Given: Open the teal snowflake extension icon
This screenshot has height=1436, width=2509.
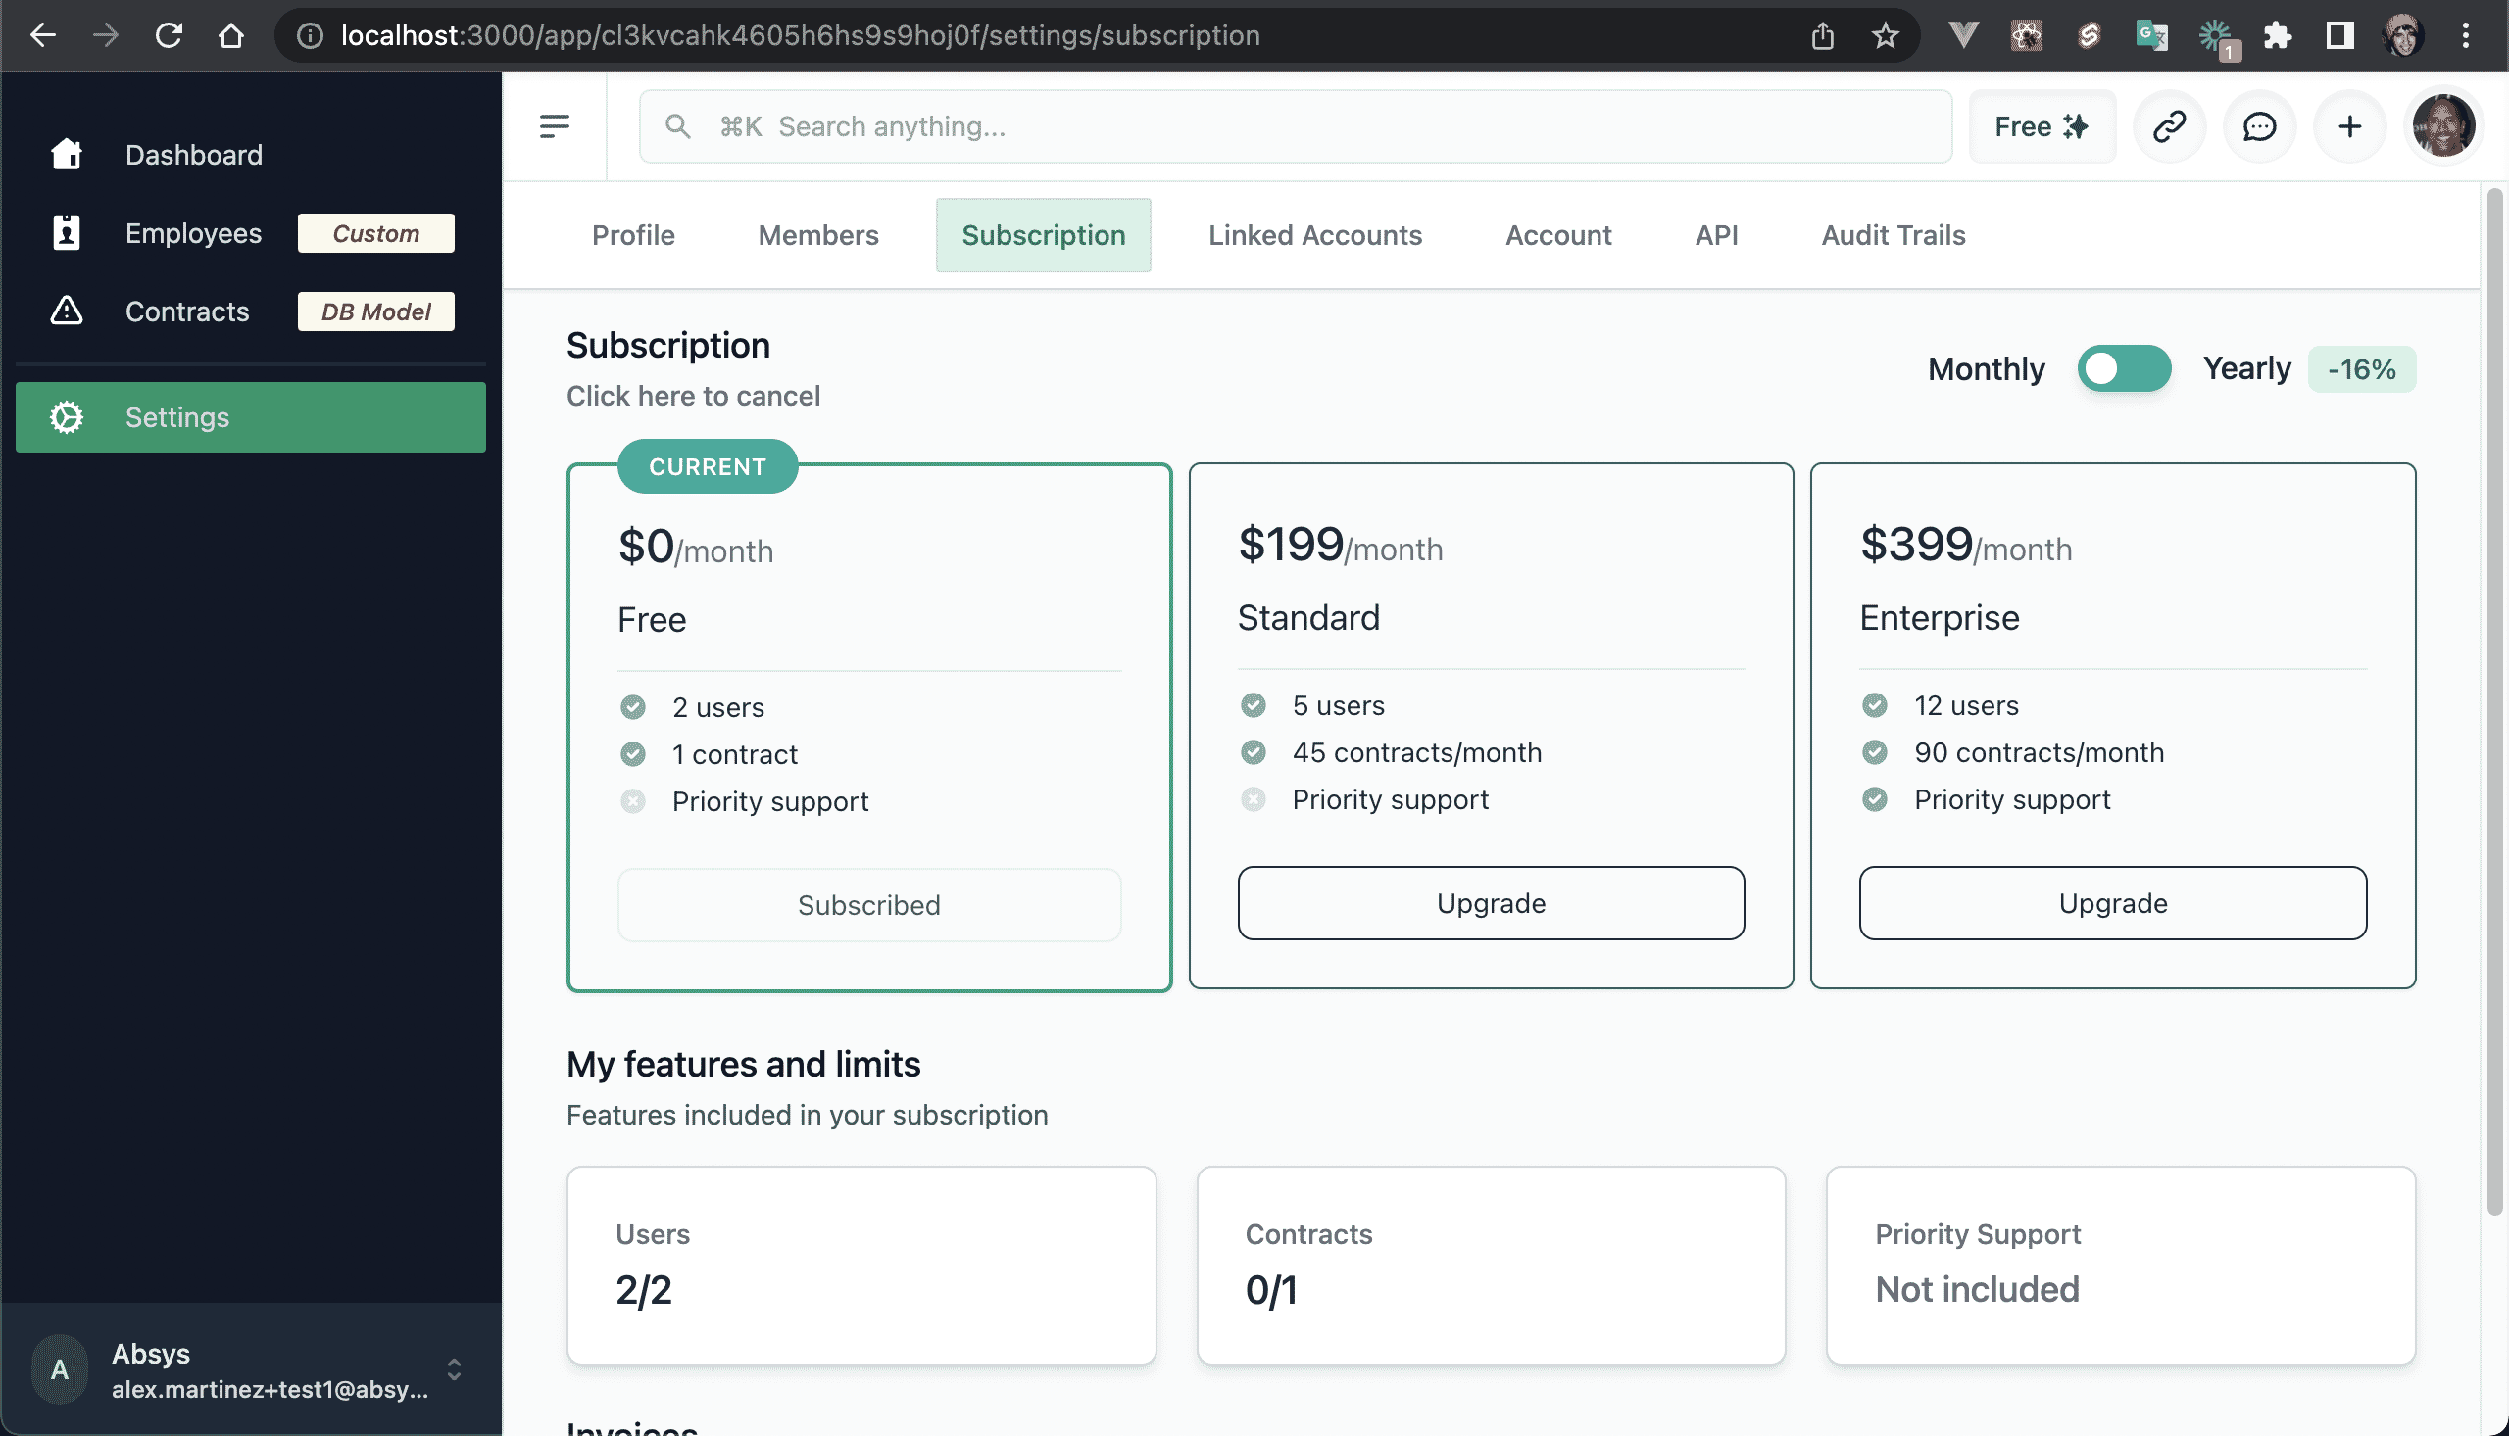Looking at the screenshot, I should 2215,37.
